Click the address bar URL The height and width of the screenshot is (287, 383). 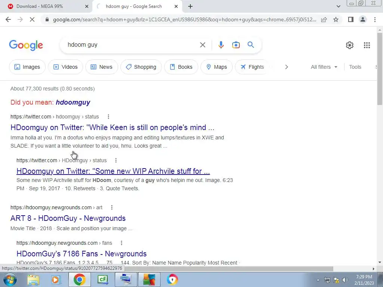tap(184, 19)
